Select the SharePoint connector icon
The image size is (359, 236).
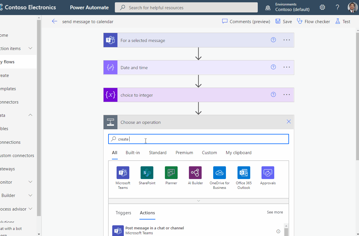(x=147, y=173)
